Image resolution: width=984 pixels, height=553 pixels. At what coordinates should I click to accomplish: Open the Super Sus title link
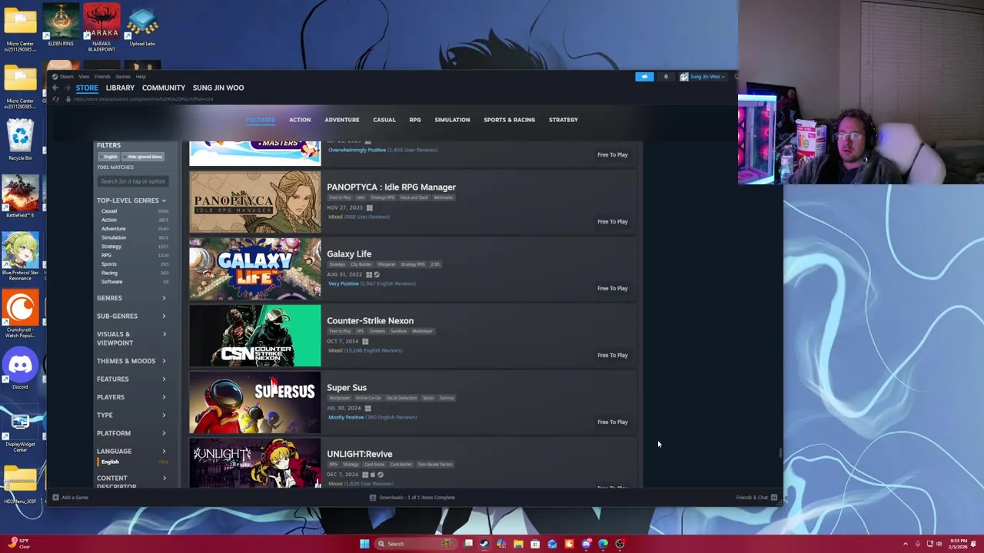347,387
